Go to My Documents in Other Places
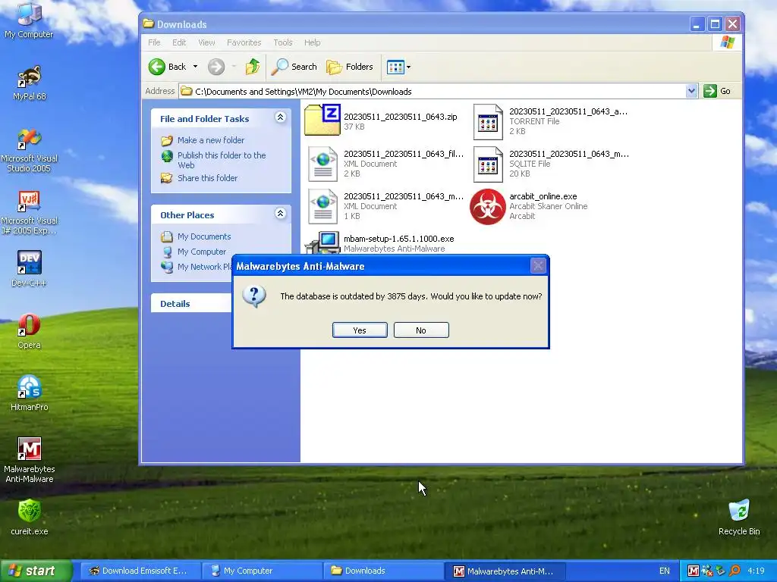Image resolution: width=777 pixels, height=582 pixels. (x=203, y=236)
